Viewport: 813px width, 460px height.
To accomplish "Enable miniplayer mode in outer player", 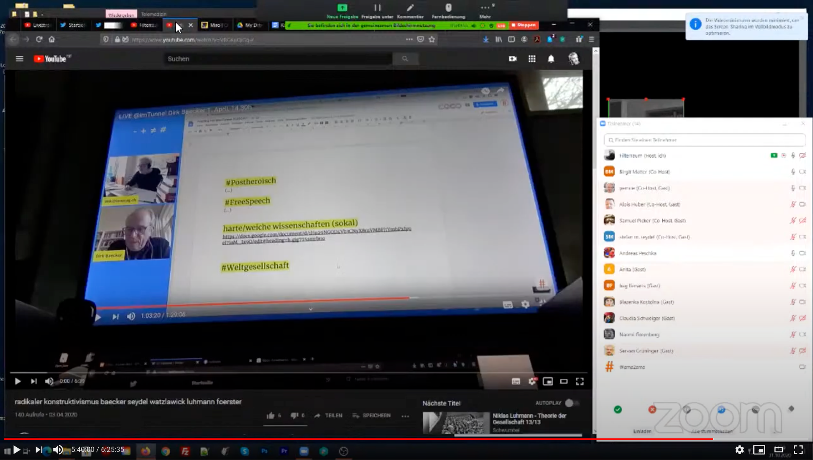I will tap(759, 450).
